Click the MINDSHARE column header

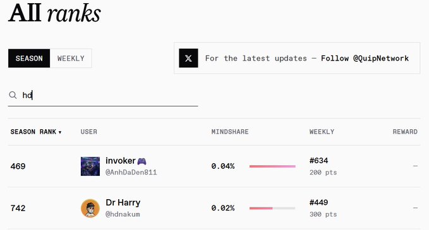(x=230, y=132)
